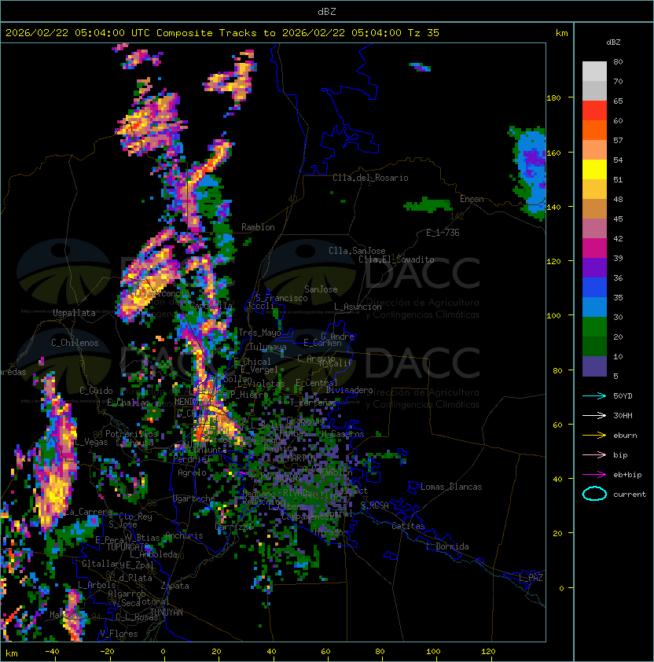The image size is (654, 662).
Task: Click the 'Anchoris' map label
Action: click(x=184, y=535)
